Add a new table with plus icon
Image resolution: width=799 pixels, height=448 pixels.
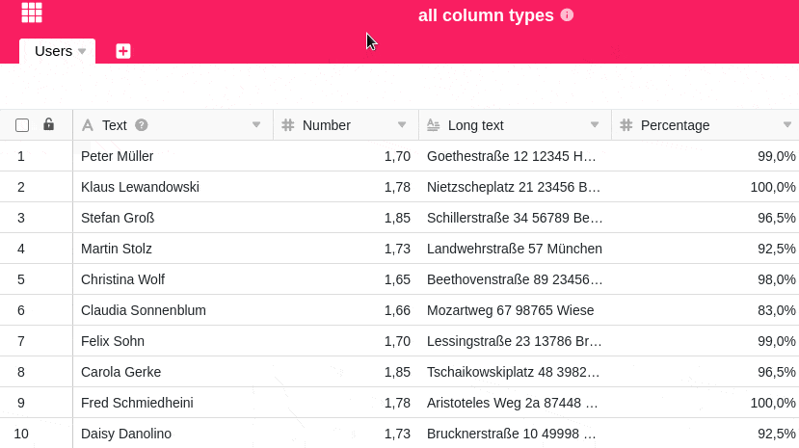123,51
